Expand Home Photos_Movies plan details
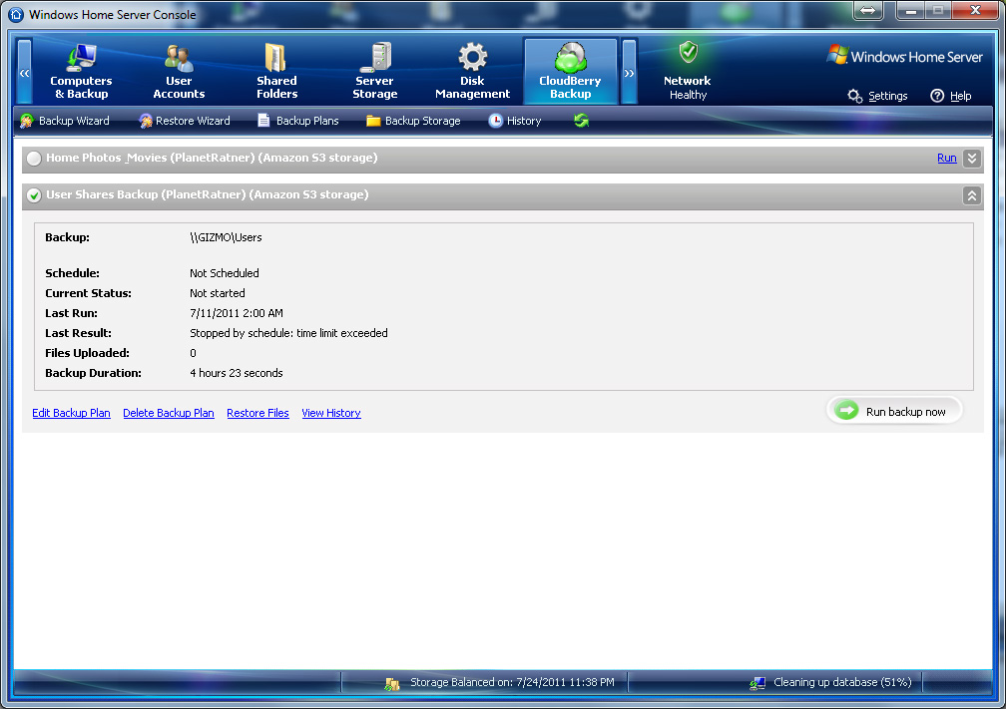Screen dimensions: 1006x709 (972, 159)
